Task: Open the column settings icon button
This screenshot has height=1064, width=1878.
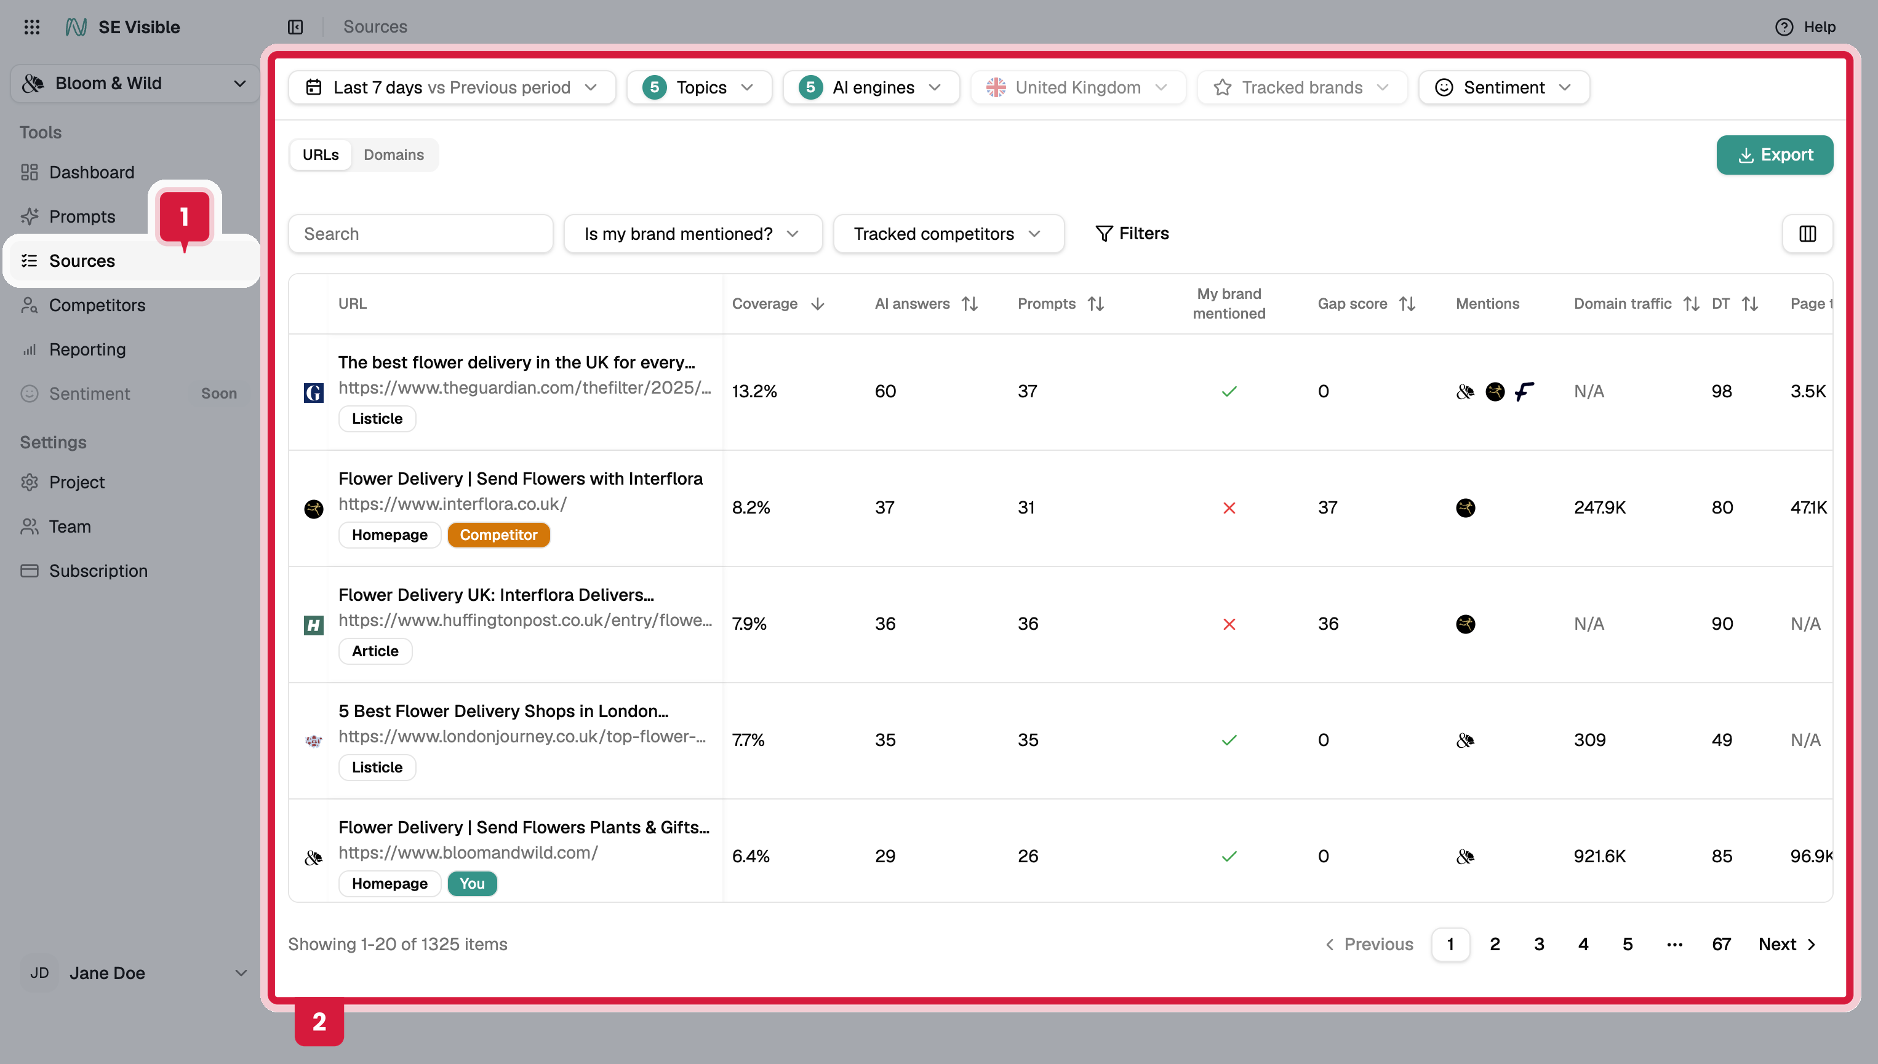Action: tap(1807, 234)
